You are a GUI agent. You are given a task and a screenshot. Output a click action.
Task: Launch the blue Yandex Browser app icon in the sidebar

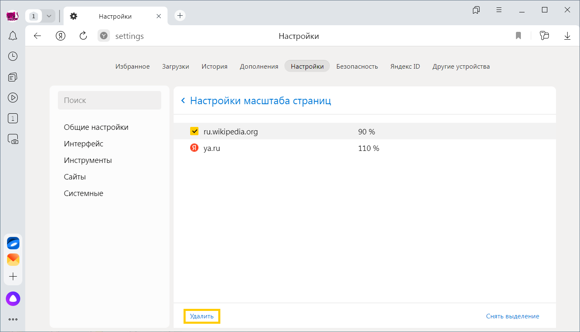13,243
